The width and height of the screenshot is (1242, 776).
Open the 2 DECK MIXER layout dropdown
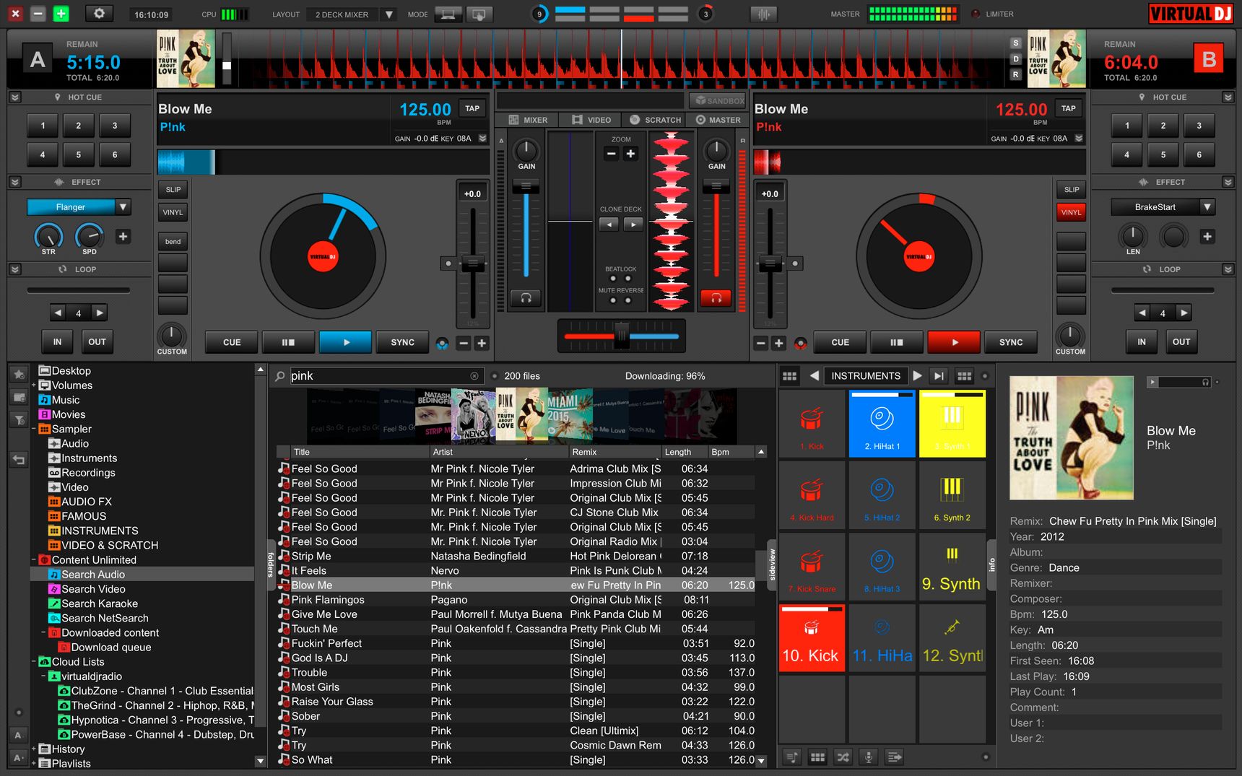[388, 14]
